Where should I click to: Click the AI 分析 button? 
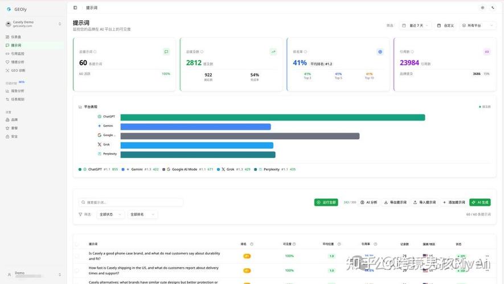[x=368, y=202]
